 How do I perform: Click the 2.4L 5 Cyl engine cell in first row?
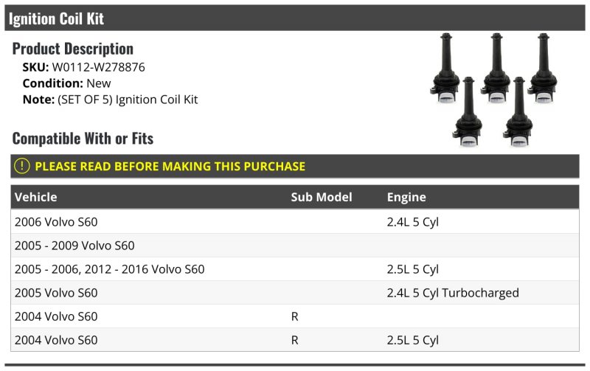pyautogui.click(x=413, y=222)
